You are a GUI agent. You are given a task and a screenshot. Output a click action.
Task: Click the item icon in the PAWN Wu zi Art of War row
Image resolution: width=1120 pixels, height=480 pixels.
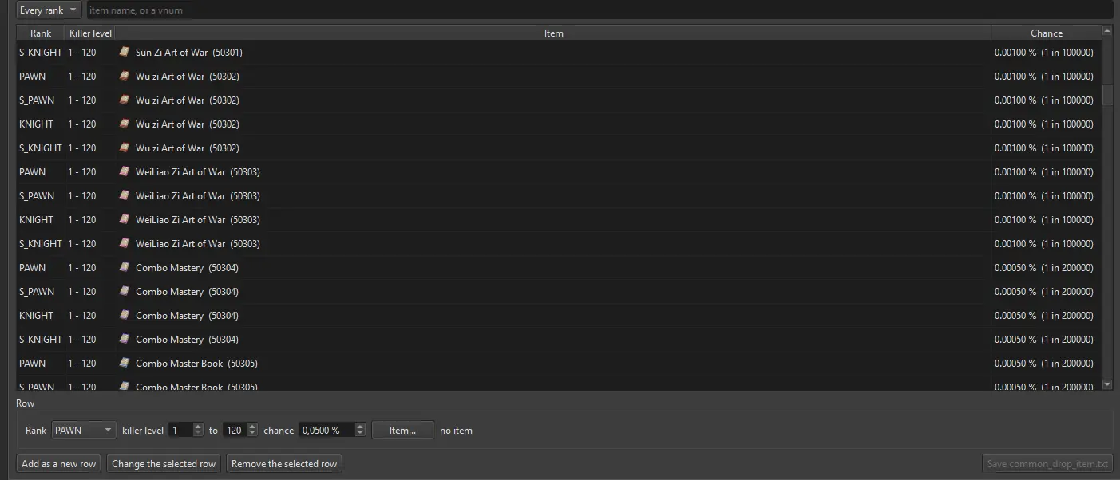coord(124,76)
